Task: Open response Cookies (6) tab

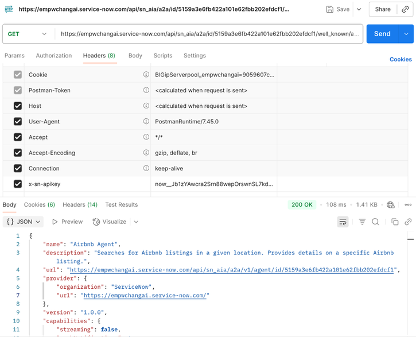Action: click(40, 205)
